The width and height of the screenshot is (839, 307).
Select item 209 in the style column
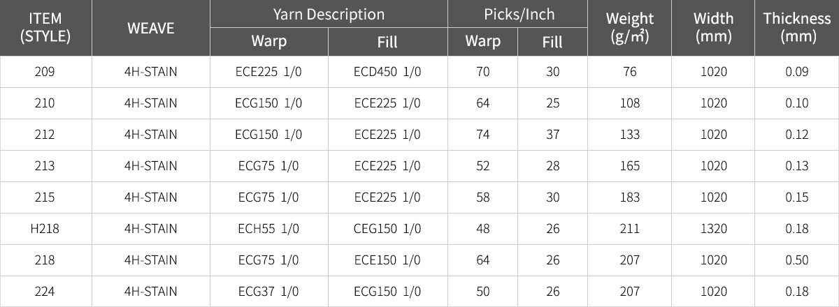point(45,72)
